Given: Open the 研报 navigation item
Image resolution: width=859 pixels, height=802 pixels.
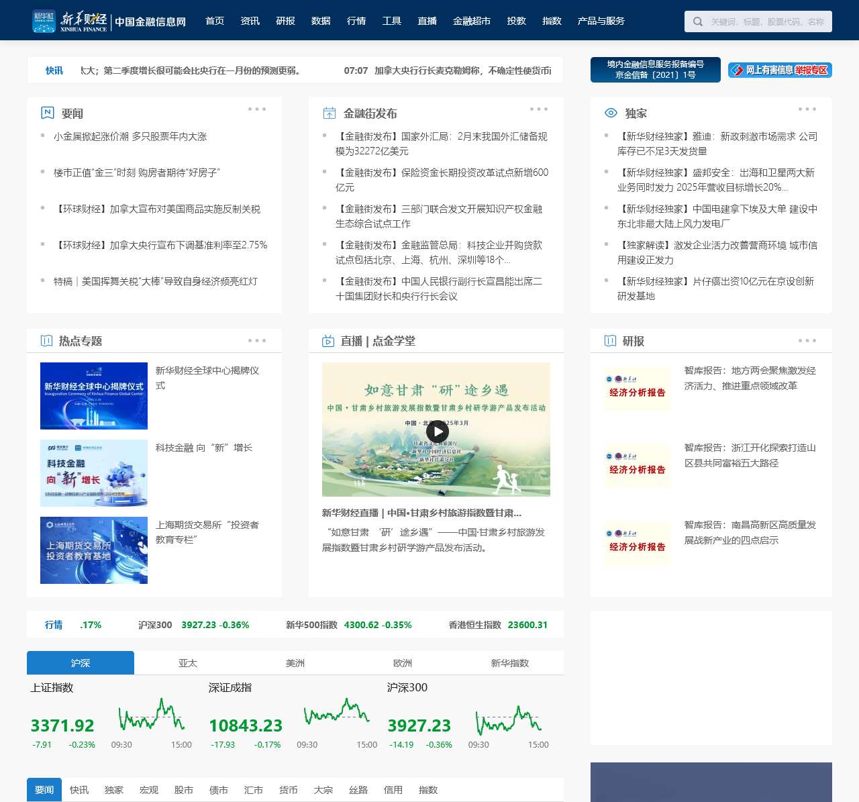Looking at the screenshot, I should (x=286, y=21).
